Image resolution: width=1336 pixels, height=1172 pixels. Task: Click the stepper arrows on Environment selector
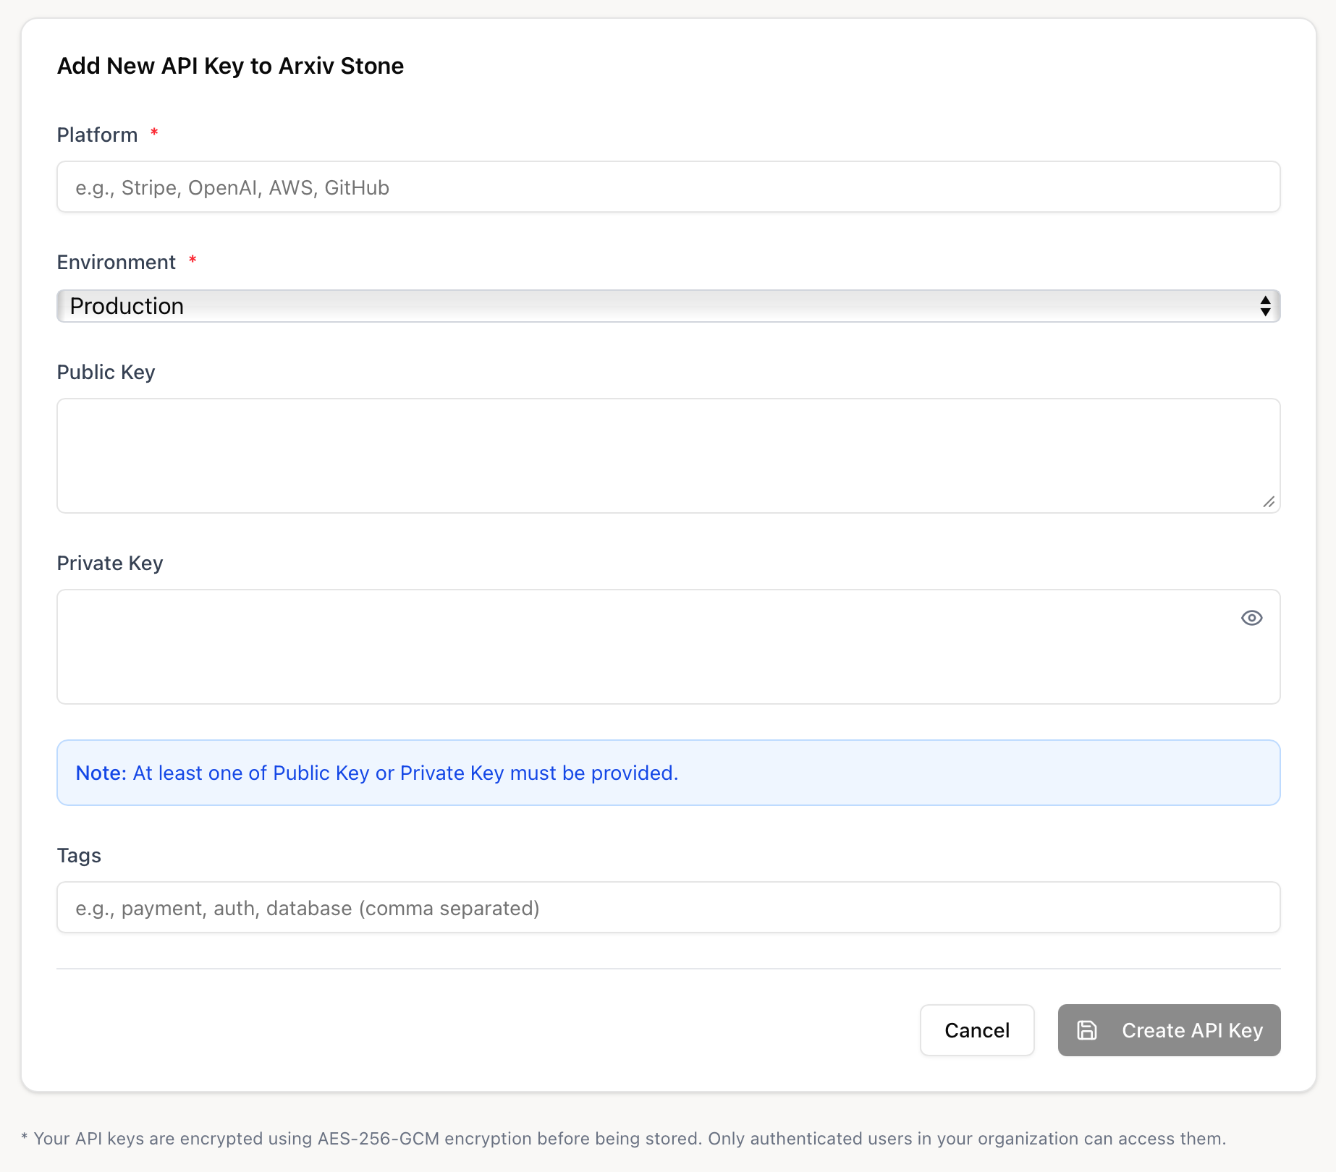pyautogui.click(x=1265, y=305)
